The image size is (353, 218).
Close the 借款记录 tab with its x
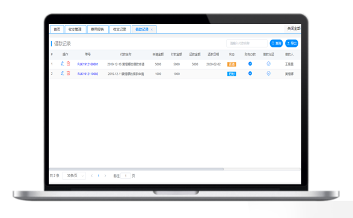152,29
